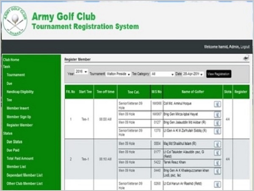Click the Task section heading
Image resolution: width=254 pixels, height=191 pixels.
[6, 67]
